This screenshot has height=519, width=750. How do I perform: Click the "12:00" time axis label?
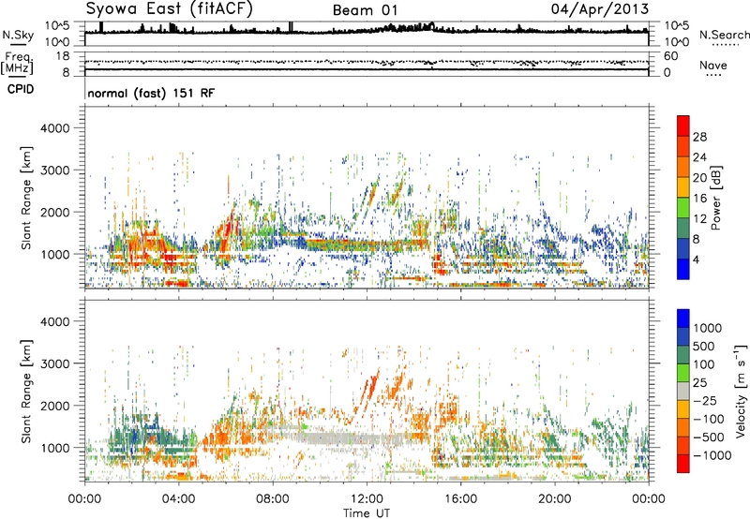point(367,499)
